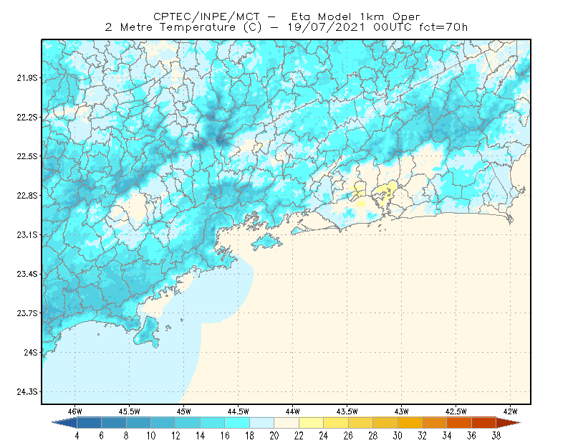Click the island near 45.3W 23.85S
Viewport: 573px width, 443px height.
click(148, 332)
